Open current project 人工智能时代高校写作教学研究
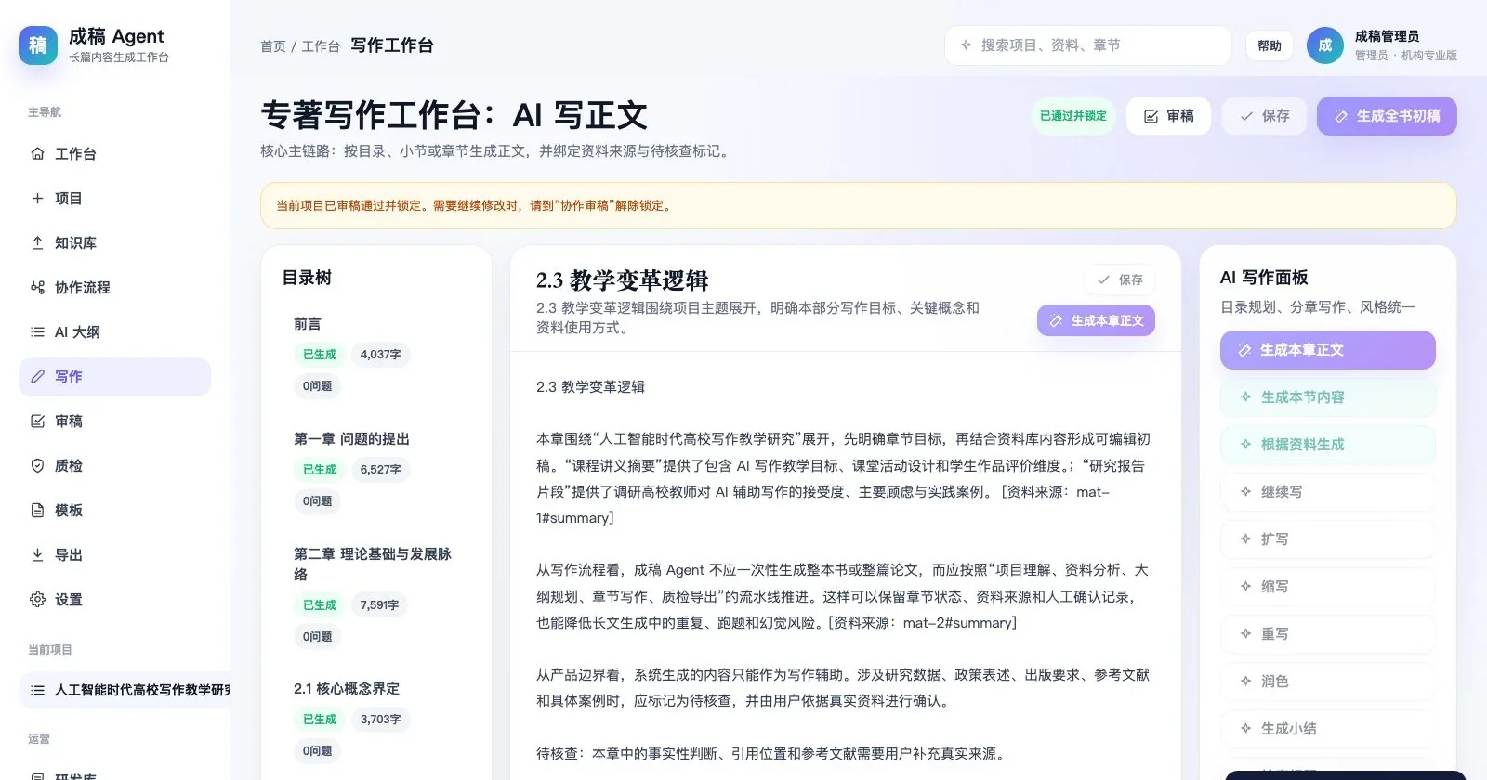This screenshot has height=780, width=1487. tap(125, 690)
